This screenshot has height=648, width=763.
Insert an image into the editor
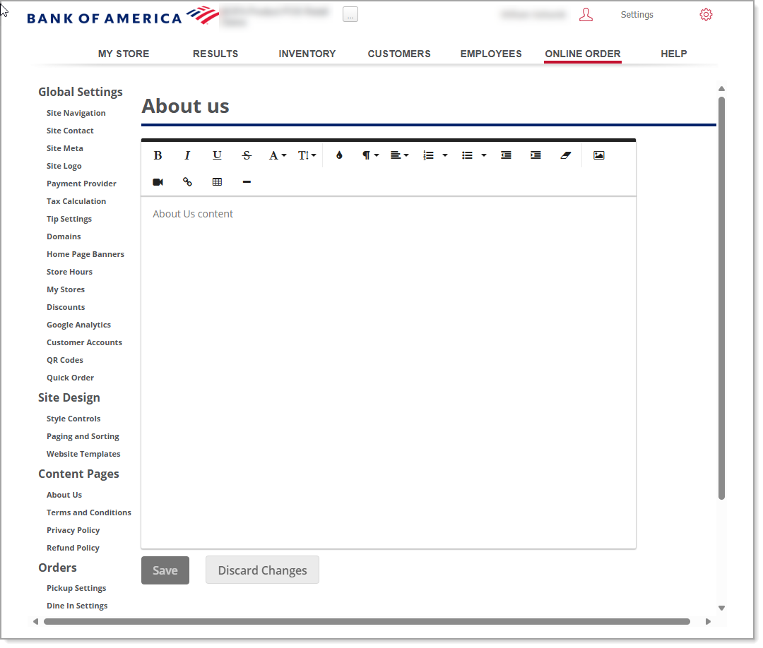click(598, 155)
